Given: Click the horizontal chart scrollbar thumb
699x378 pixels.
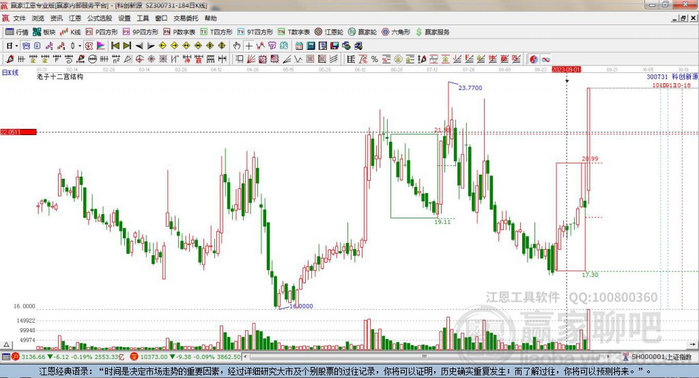Looking at the screenshot, I should click(x=423, y=357).
